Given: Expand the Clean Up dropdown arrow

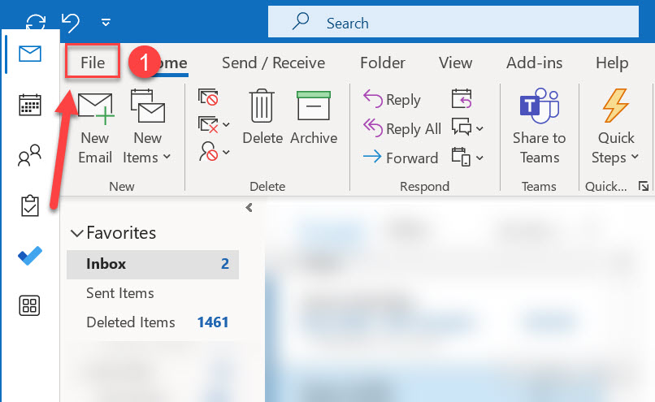Looking at the screenshot, I should coord(226,125).
